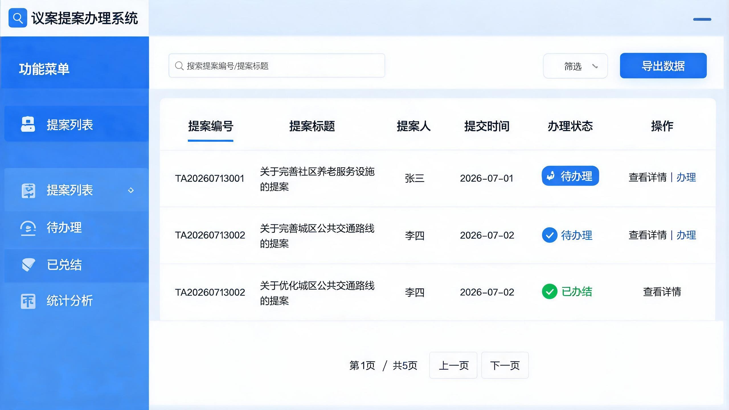
Task: Select 待办理 in the sidebar menu
Action: [x=76, y=228]
